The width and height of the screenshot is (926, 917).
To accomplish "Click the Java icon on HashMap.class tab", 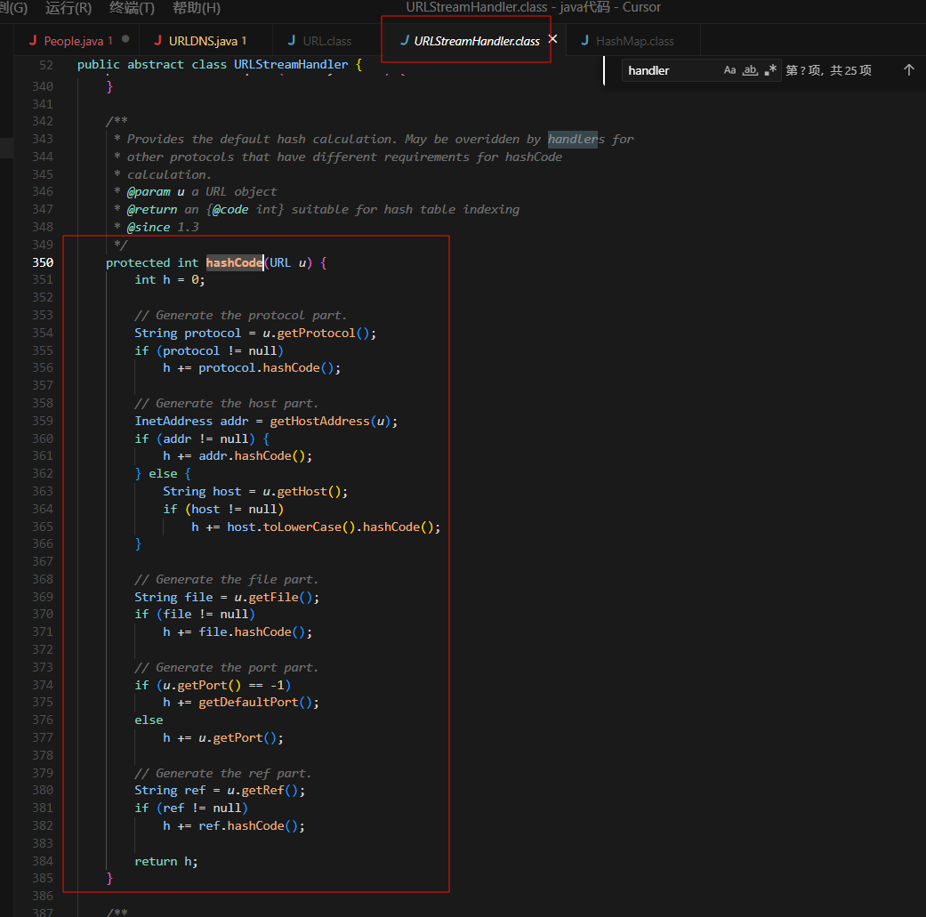I will click(x=584, y=40).
